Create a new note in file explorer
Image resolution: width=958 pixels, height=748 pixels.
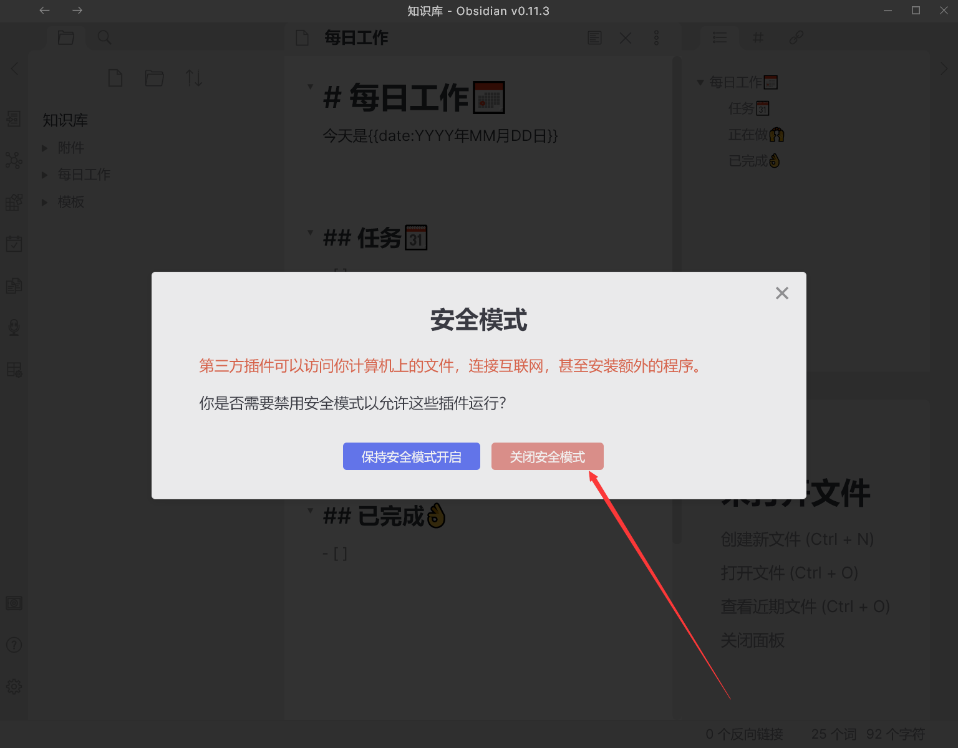tap(115, 78)
